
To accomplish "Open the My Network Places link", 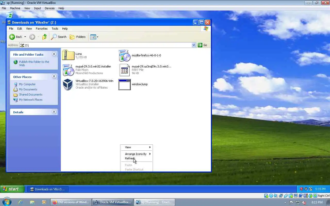I will pyautogui.click(x=31, y=100).
